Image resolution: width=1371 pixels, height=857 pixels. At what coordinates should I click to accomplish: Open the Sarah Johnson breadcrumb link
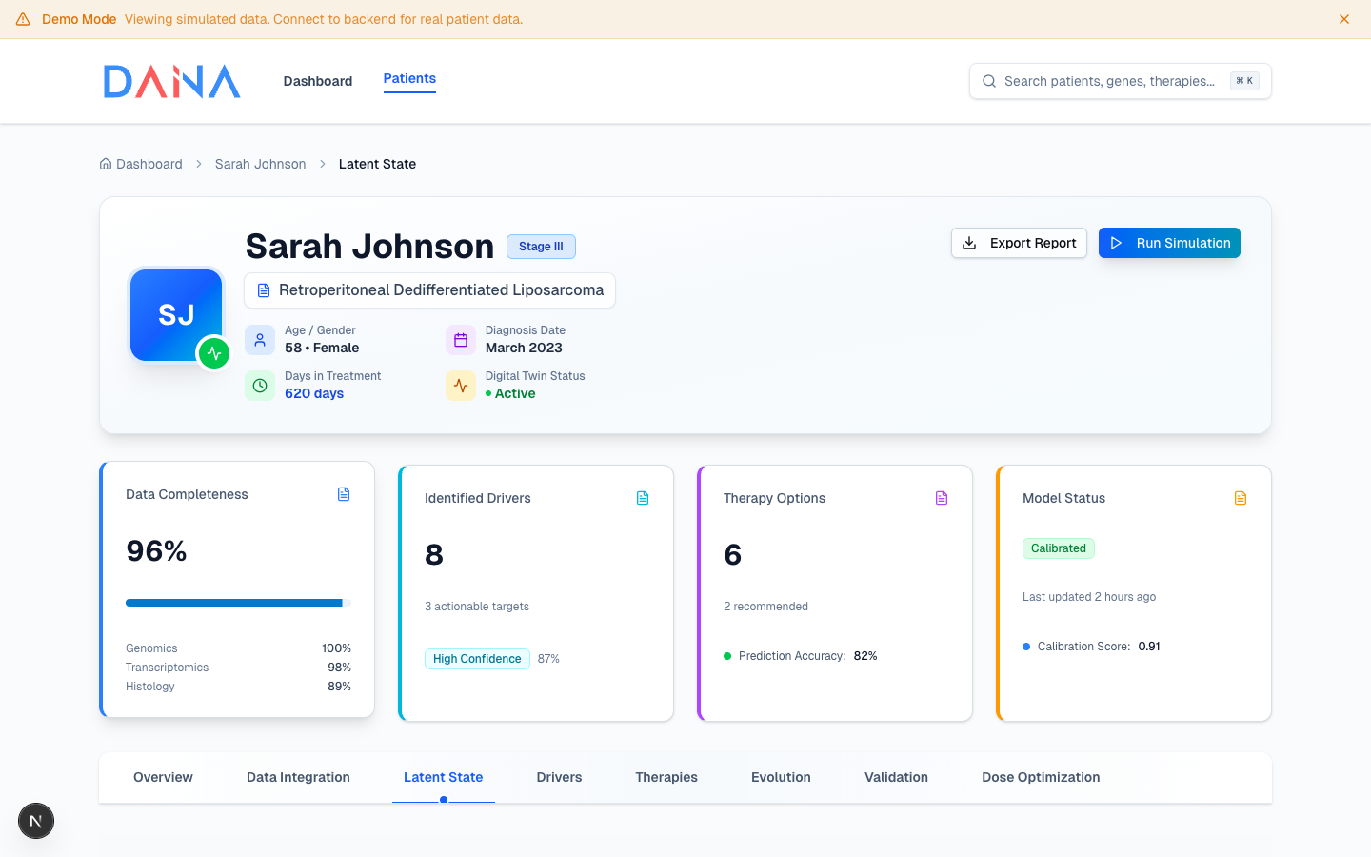pos(260,164)
